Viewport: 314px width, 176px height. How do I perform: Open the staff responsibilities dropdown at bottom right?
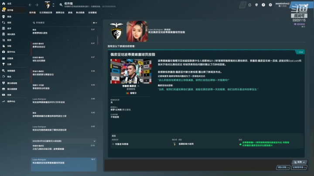tap(299, 162)
